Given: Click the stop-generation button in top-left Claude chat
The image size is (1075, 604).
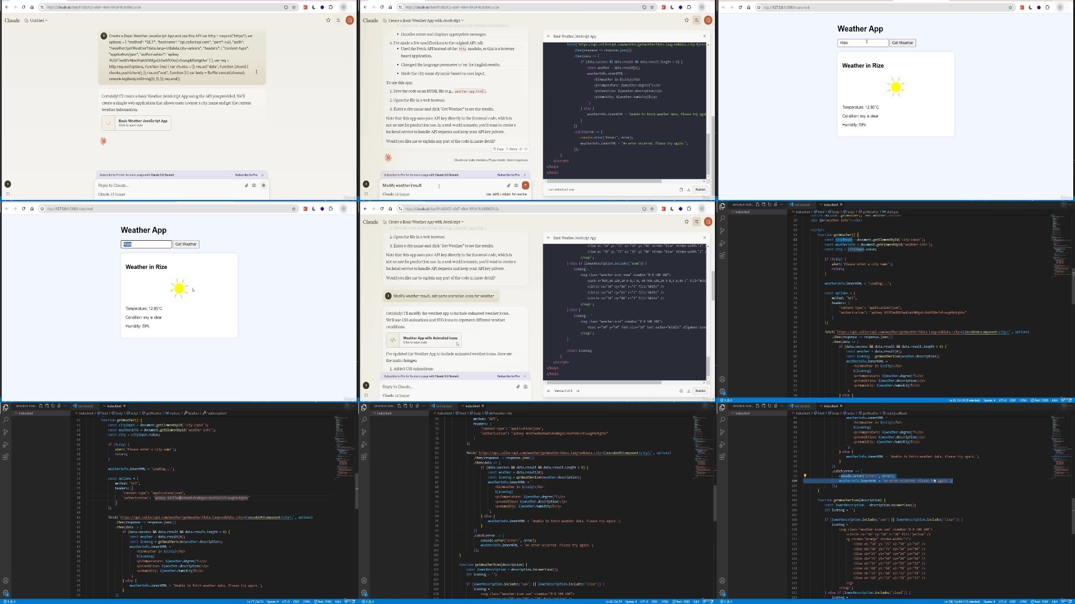Looking at the screenshot, I should tap(263, 185).
